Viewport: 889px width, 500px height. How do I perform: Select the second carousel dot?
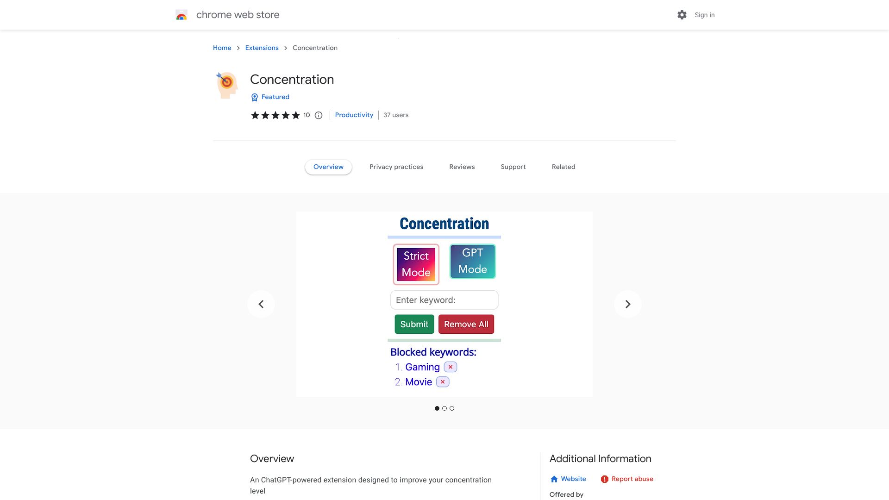[444, 408]
